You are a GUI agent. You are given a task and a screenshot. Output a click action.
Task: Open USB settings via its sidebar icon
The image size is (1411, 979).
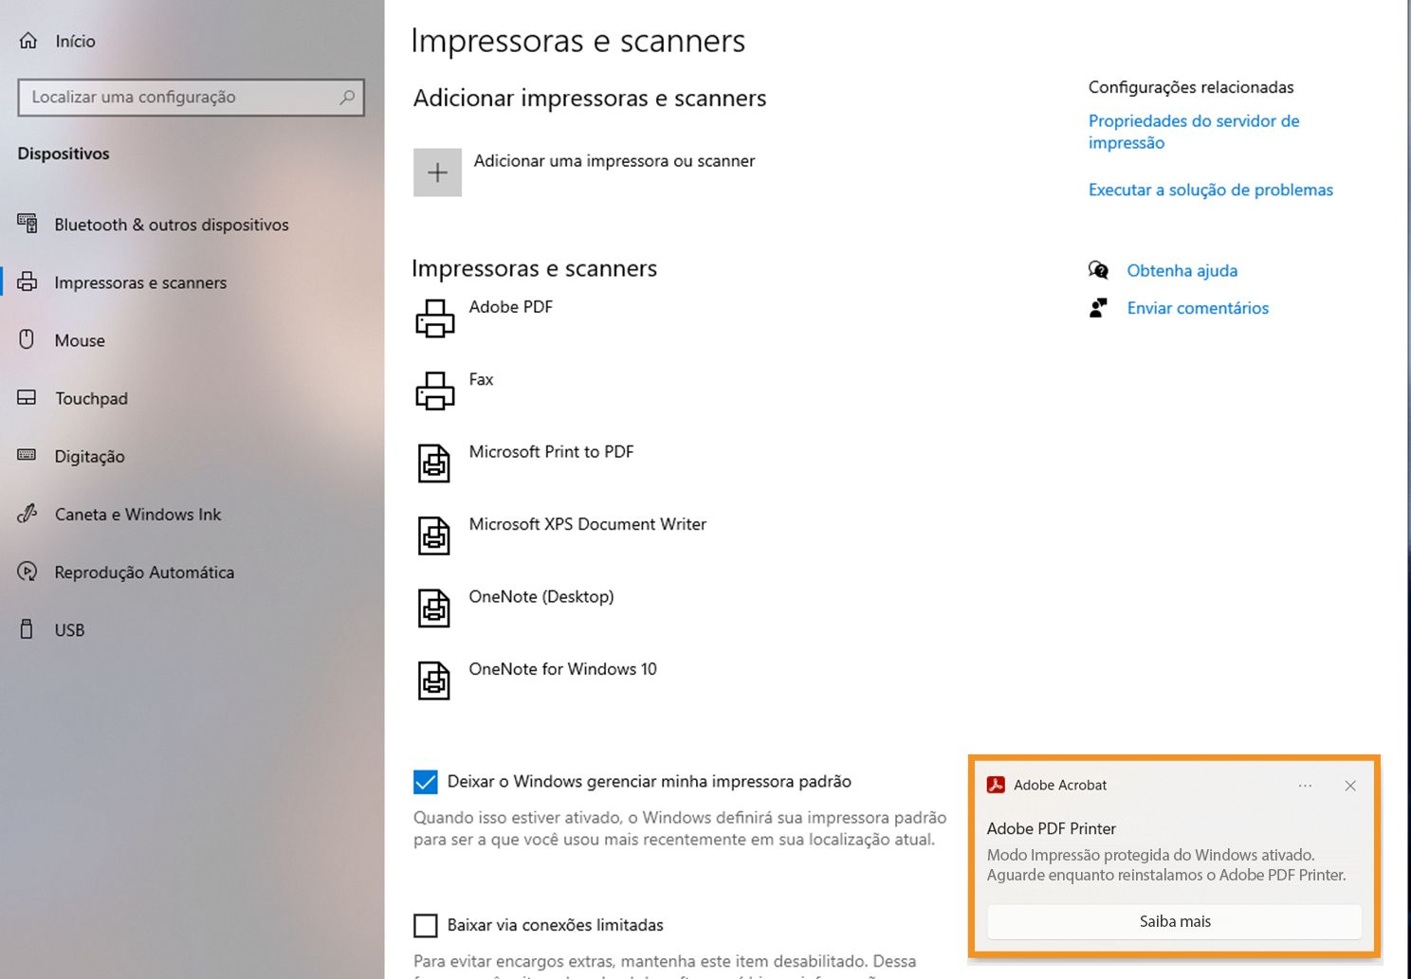27,629
